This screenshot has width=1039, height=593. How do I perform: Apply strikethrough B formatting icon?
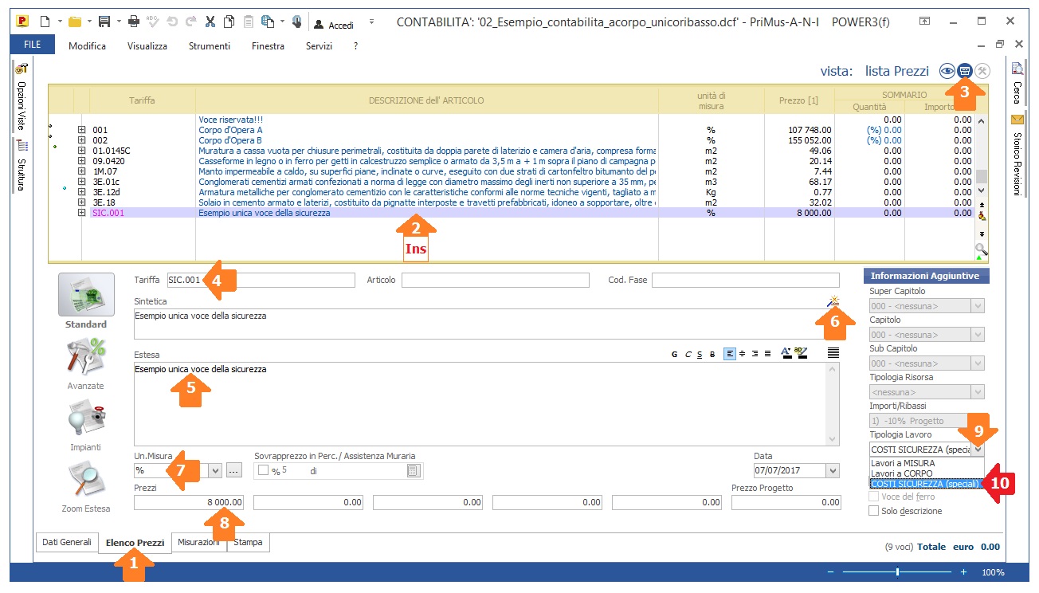(712, 354)
